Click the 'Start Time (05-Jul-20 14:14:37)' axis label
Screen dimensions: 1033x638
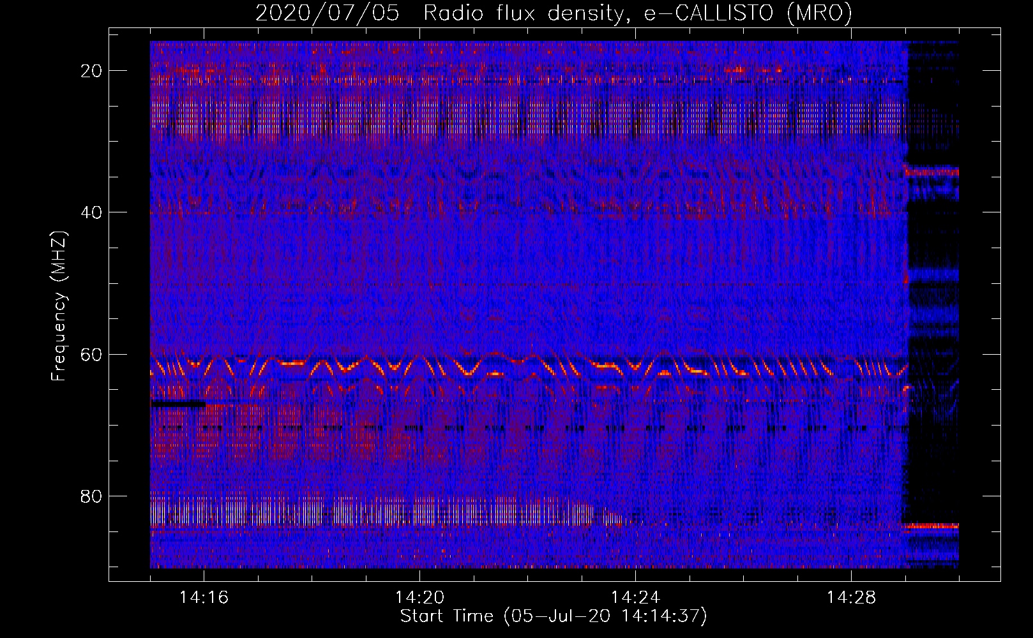[554, 616]
